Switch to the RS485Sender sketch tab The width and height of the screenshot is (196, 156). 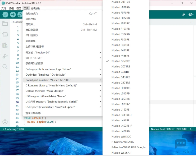pyautogui.click(x=17, y=22)
